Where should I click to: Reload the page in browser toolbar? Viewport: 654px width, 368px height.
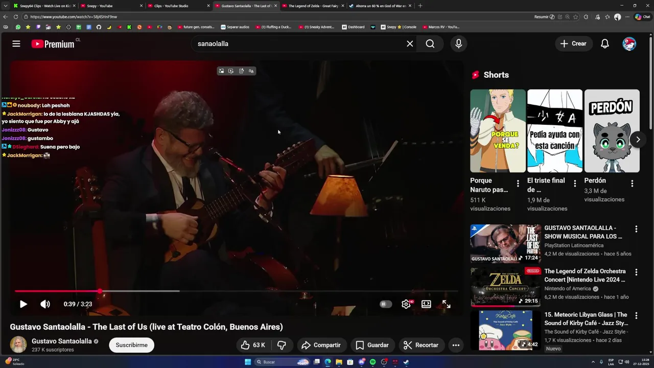(16, 17)
